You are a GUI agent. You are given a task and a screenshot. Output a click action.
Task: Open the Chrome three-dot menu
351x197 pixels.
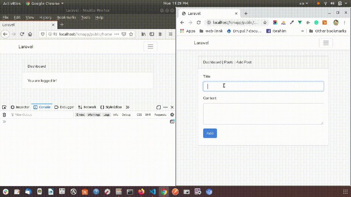point(344,22)
